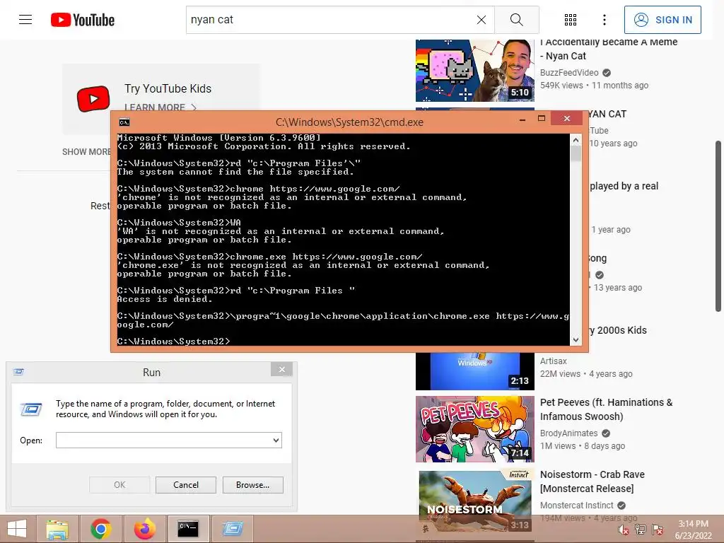Click the Open text field in Run
724x543 pixels.
(x=163, y=440)
